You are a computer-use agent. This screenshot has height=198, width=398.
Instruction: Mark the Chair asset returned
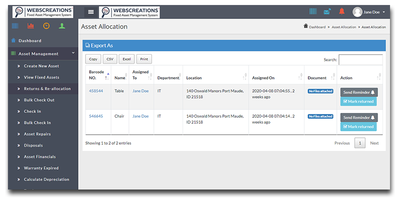(x=358, y=127)
